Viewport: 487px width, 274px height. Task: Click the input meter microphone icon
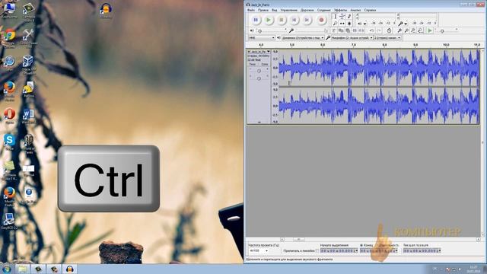tap(401, 24)
